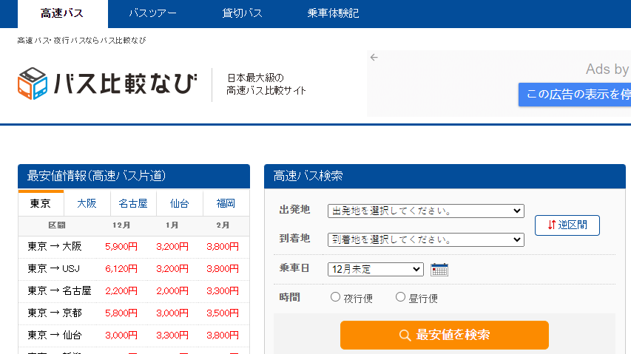Open the 出発地 departure dropdown
The image size is (631, 354).
[x=426, y=211]
